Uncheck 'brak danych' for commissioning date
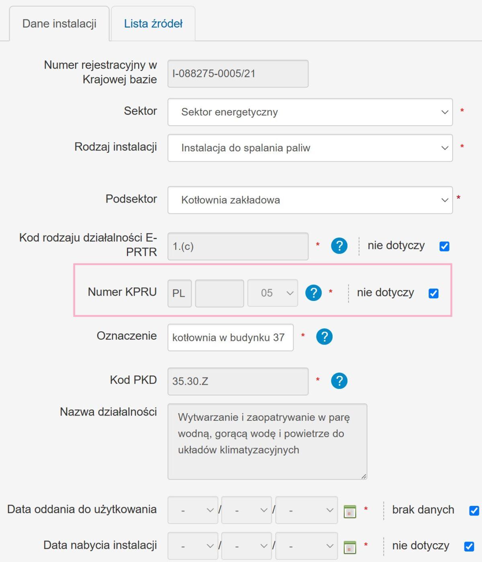The width and height of the screenshot is (482, 562). click(x=474, y=511)
